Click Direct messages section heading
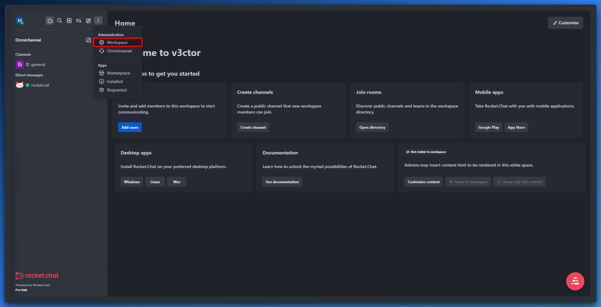 pyautogui.click(x=29, y=75)
